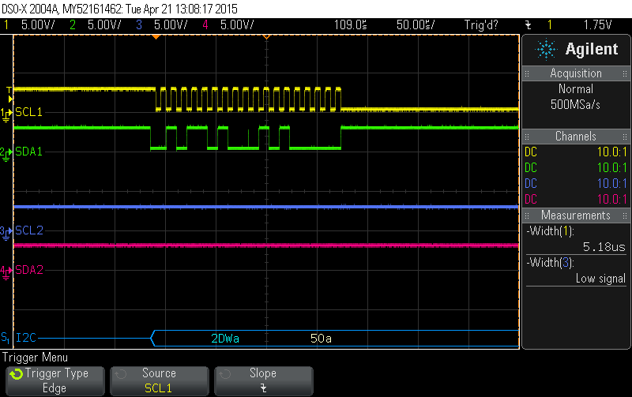Click the magenta DC 10.0:1 channel row
This screenshot has height=397, width=632.
[576, 200]
